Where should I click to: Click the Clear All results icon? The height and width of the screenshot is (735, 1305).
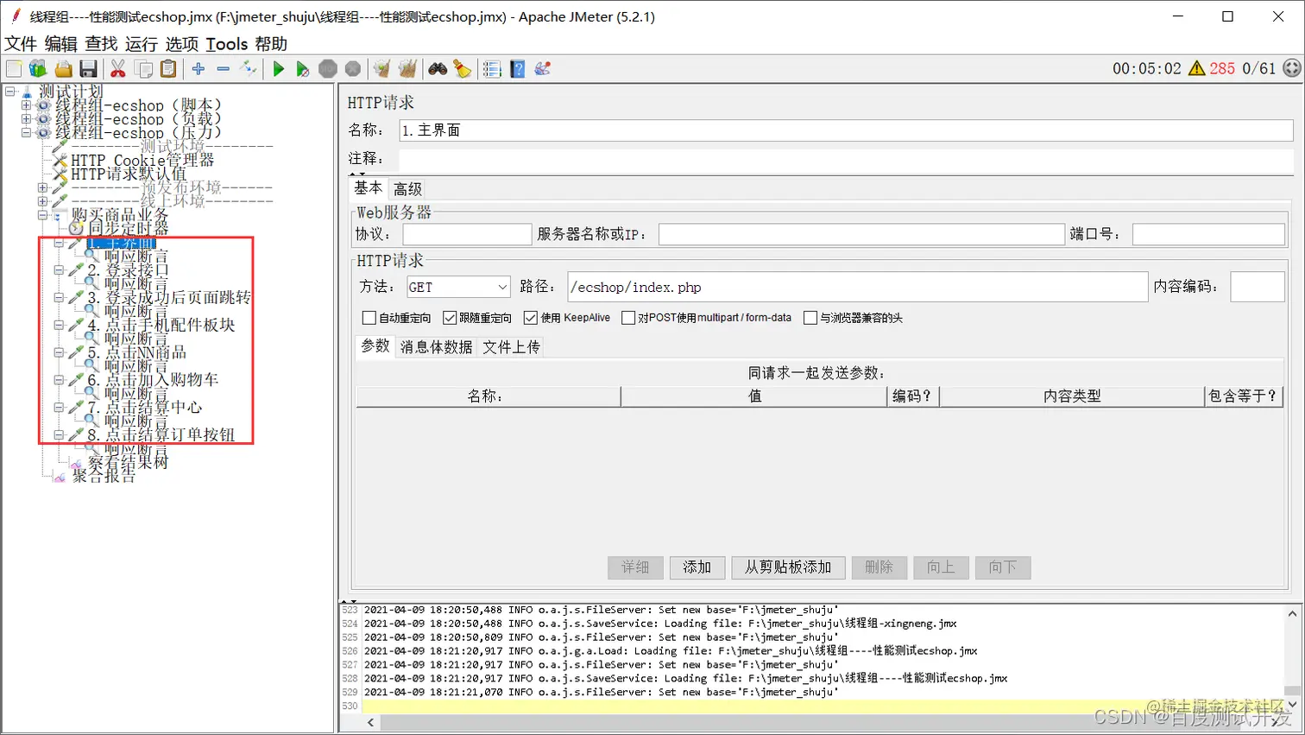click(x=407, y=69)
